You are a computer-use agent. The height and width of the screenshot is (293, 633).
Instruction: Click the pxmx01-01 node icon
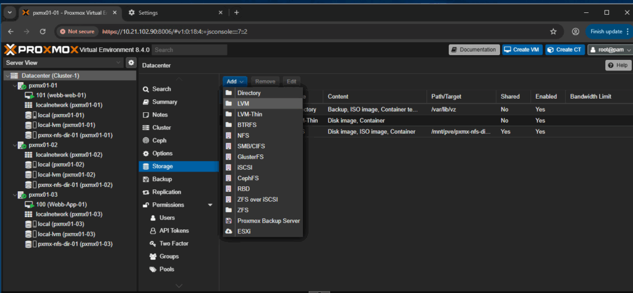click(22, 86)
